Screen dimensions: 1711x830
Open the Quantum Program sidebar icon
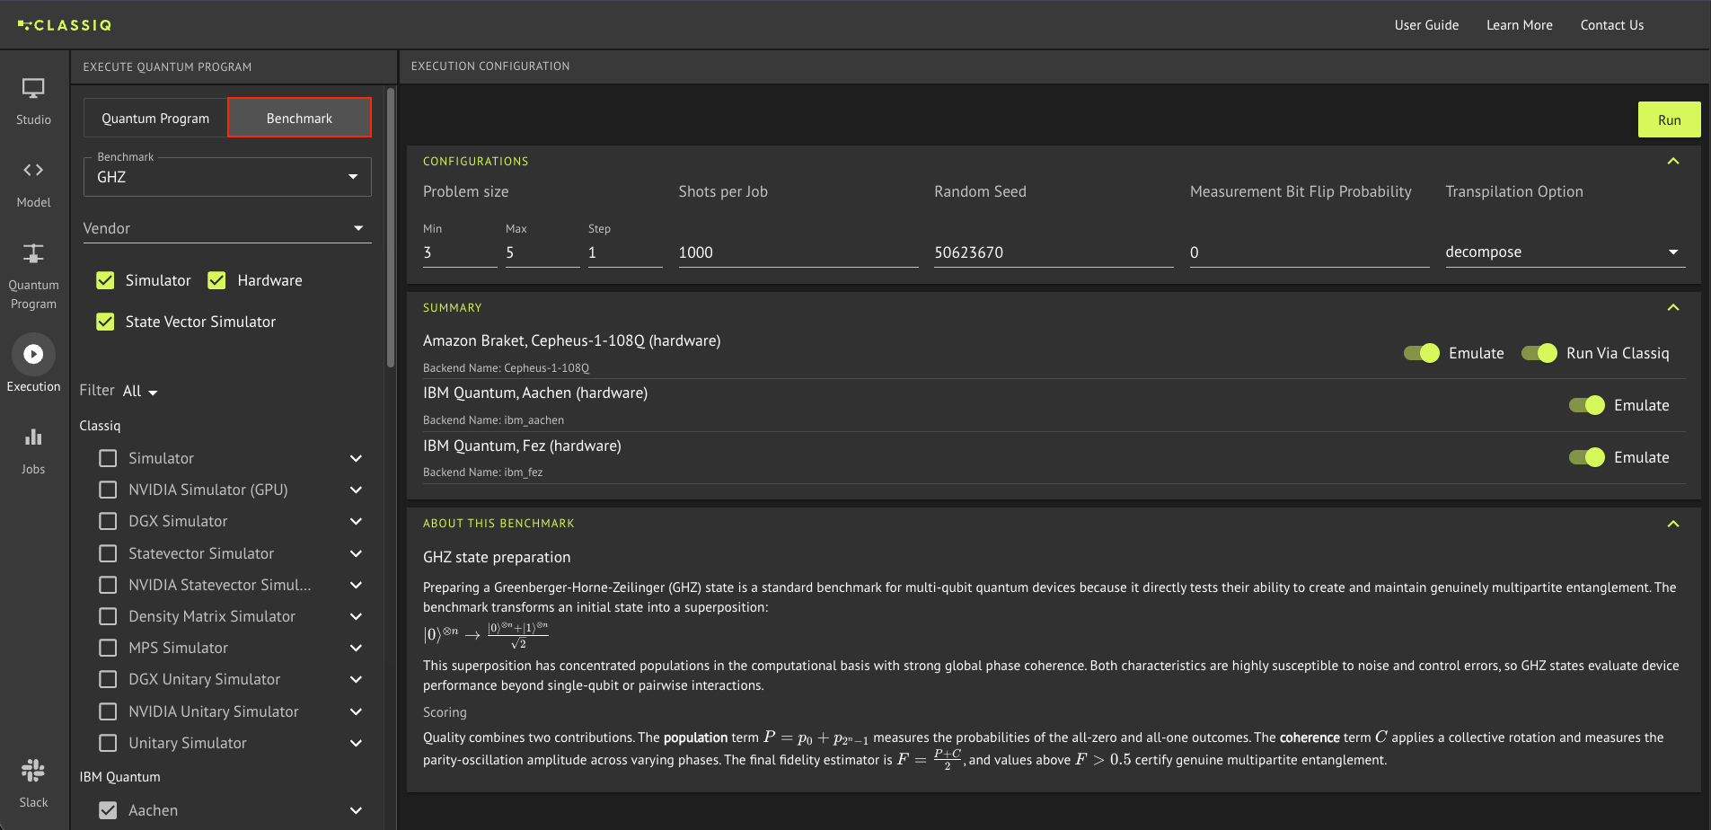[33, 253]
